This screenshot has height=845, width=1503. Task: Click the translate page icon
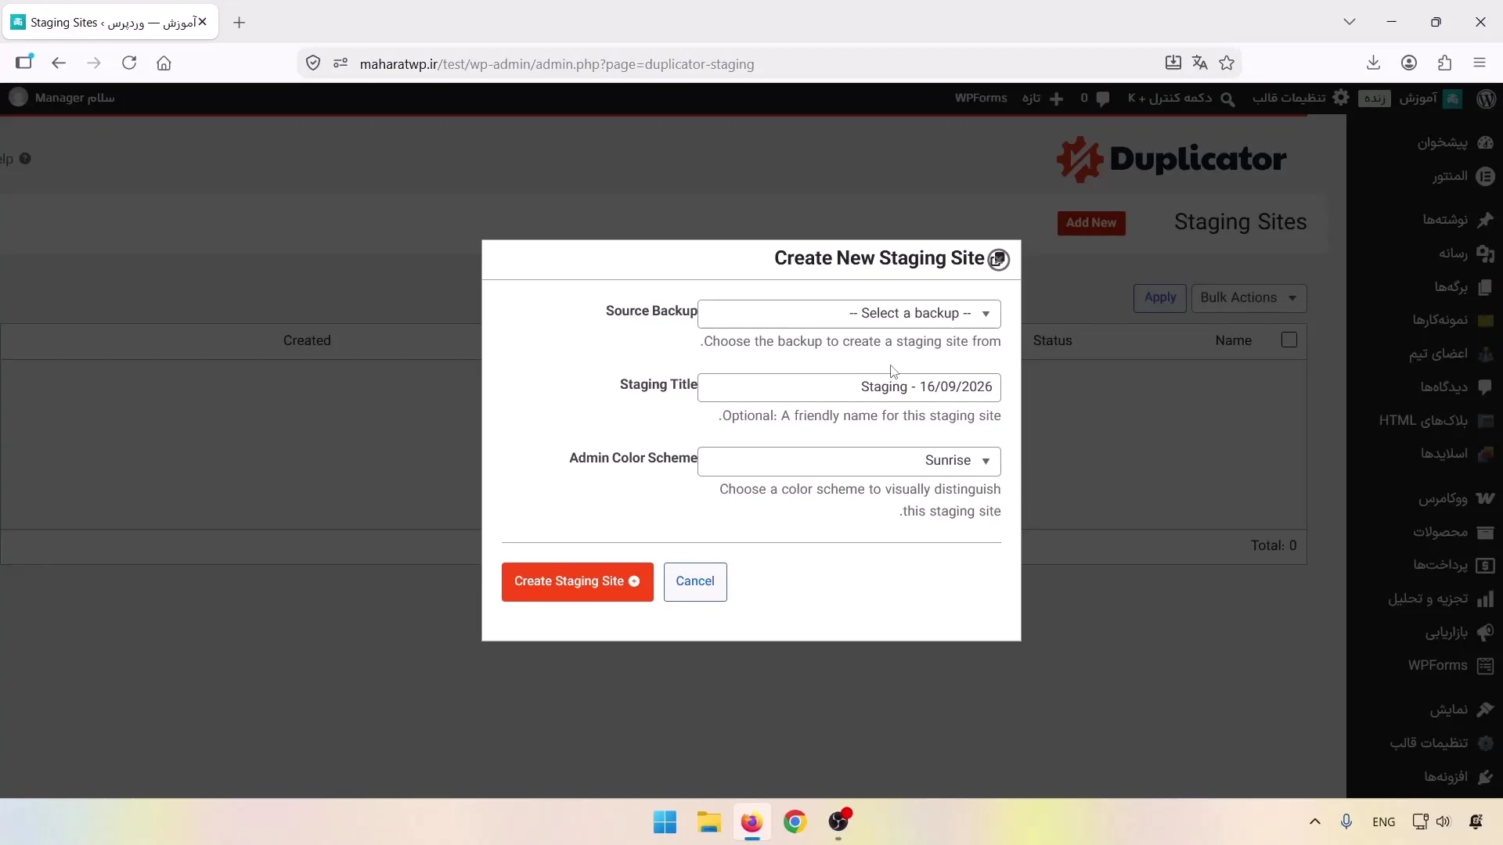pyautogui.click(x=1200, y=63)
